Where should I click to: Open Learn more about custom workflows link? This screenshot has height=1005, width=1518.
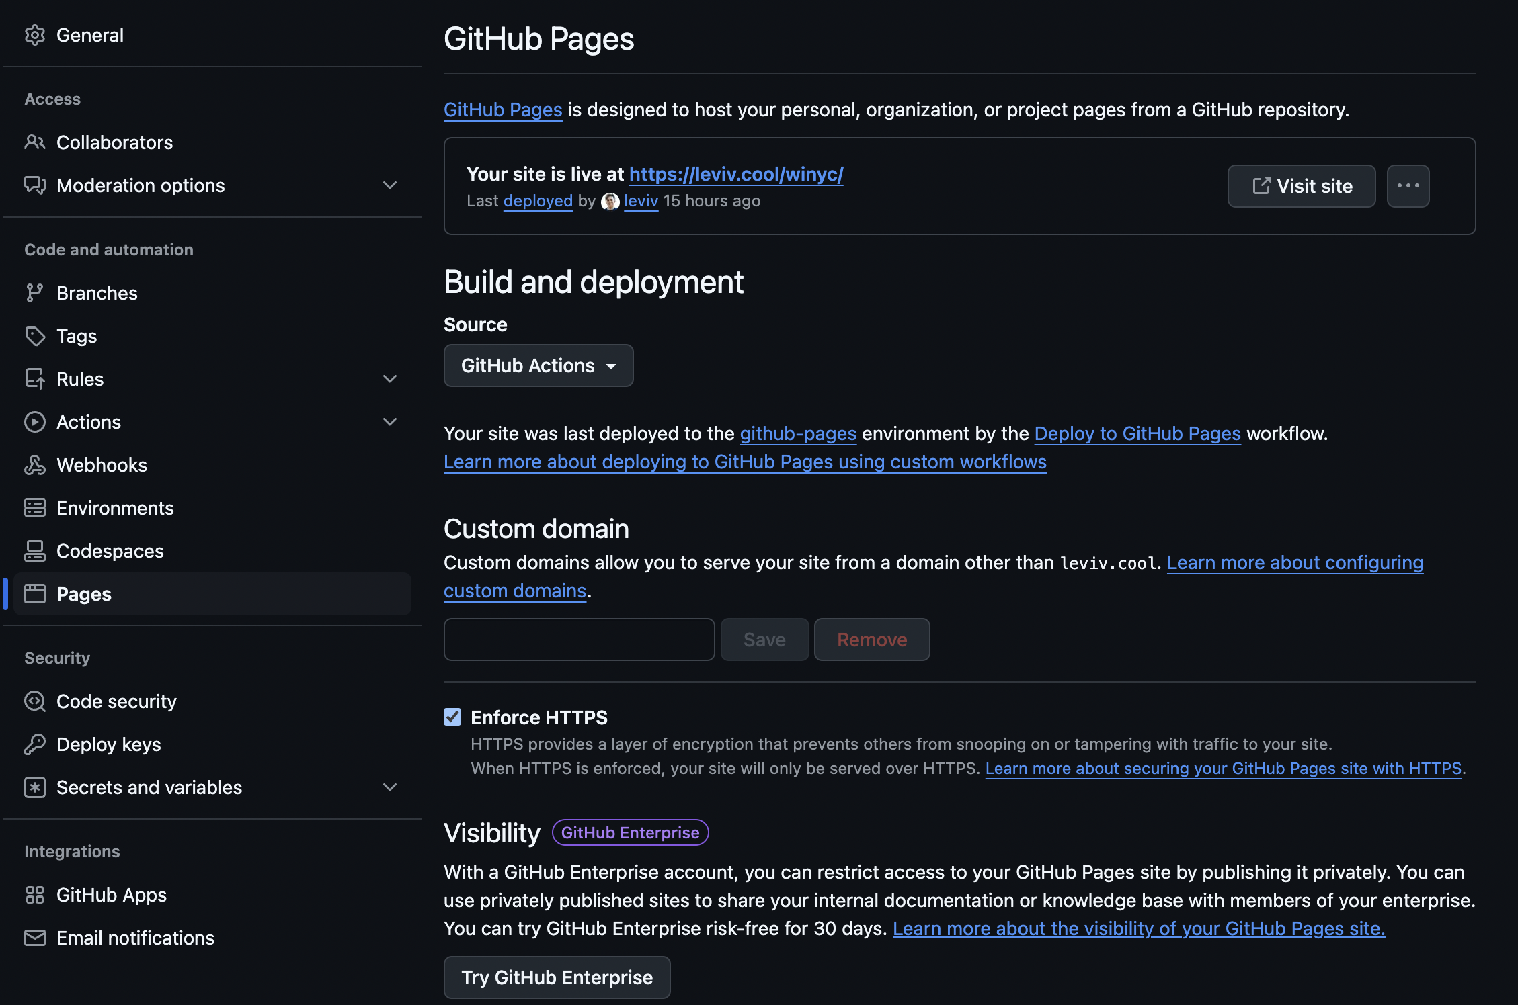point(745,462)
